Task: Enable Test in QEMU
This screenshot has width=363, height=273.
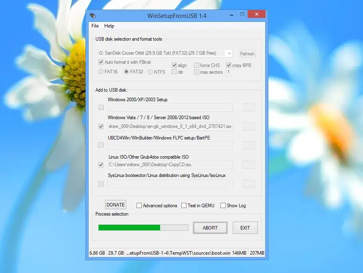Action: click(184, 206)
